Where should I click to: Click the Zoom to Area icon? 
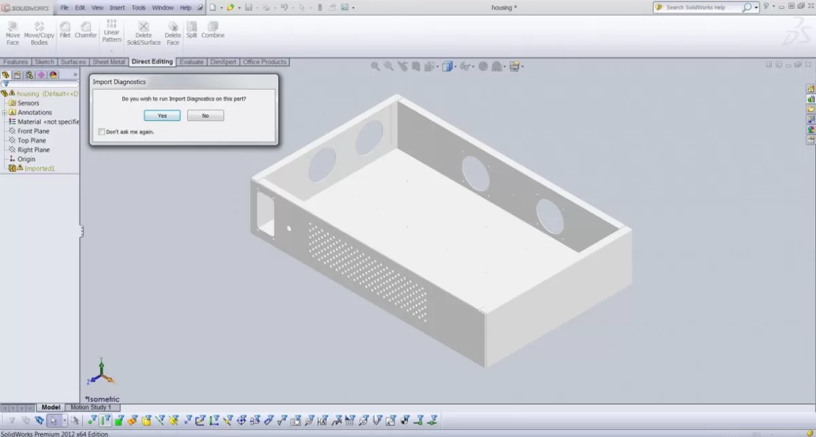point(388,66)
